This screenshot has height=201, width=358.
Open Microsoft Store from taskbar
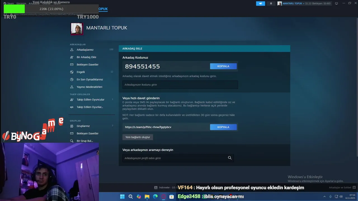[171, 197]
